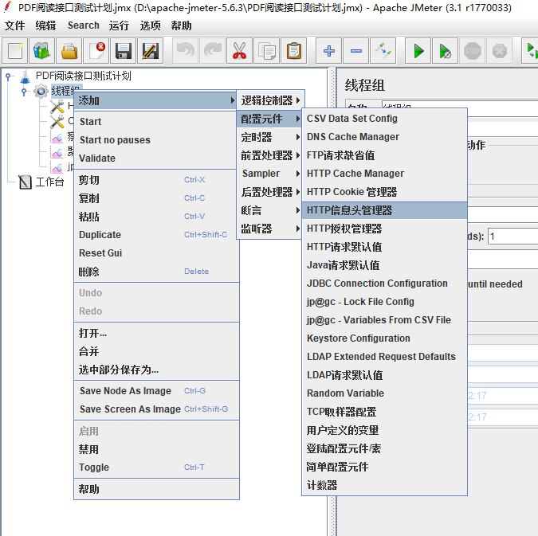
Task: Select HTTP信息头管理器 from config menu
Action: pyautogui.click(x=349, y=210)
